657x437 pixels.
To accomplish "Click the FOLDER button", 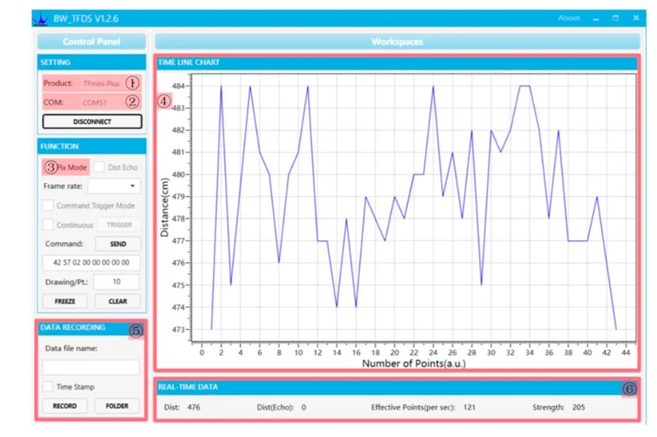I will (117, 406).
